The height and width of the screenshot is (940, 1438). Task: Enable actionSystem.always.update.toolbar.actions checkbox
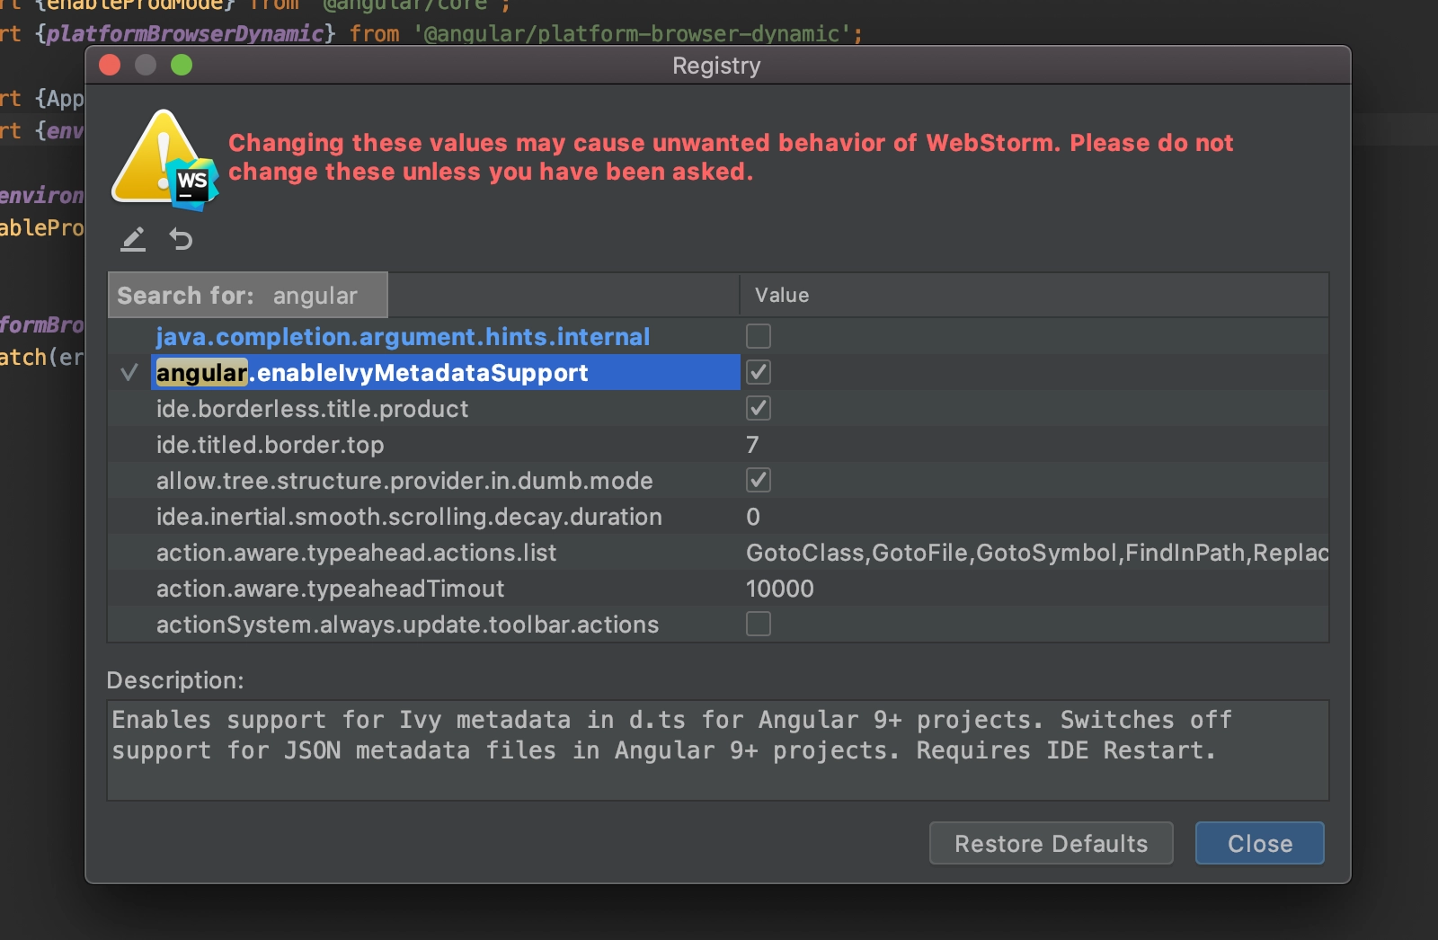759,624
